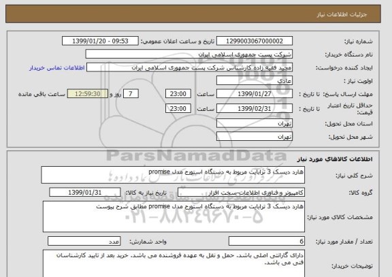
Task: Click label شرح کلی نیاز
Action: click(354, 176)
